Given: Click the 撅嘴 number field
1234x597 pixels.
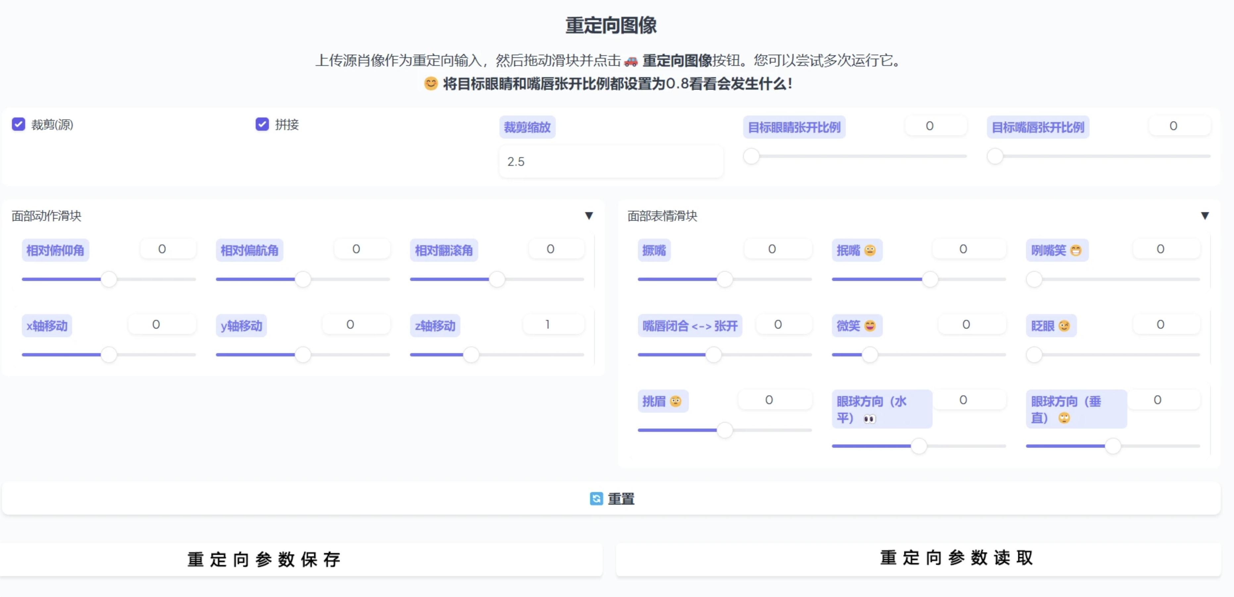Looking at the screenshot, I should click(x=778, y=249).
